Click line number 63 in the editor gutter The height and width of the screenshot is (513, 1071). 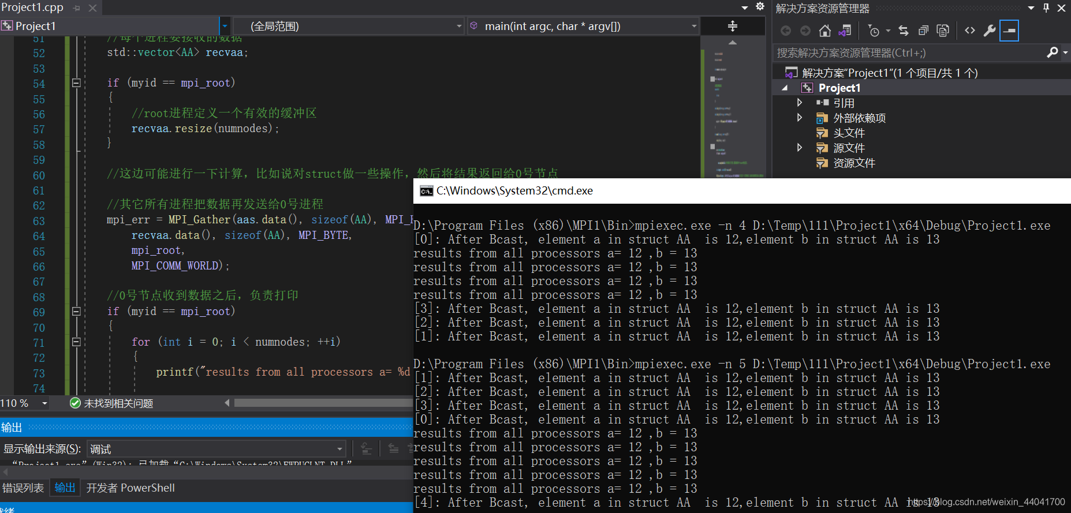pyautogui.click(x=39, y=221)
